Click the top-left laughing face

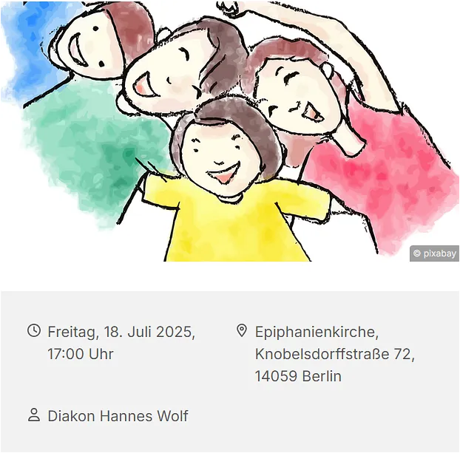(88, 47)
